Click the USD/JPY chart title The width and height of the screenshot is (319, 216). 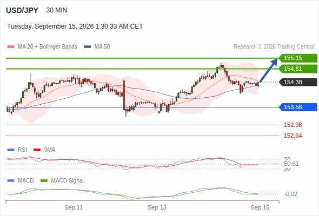(x=22, y=10)
